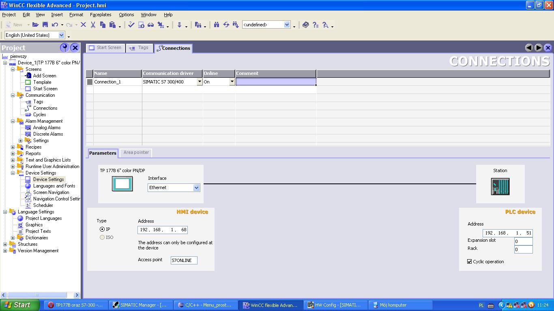The image size is (554, 311).
Task: Open the English (United States) language dropdown
Action: [62, 35]
